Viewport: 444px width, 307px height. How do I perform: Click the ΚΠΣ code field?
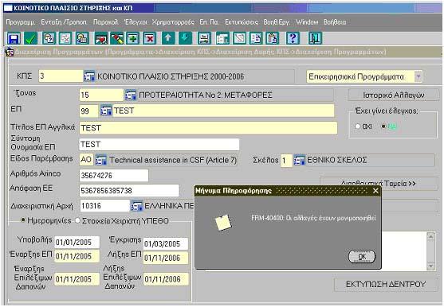pyautogui.click(x=61, y=76)
